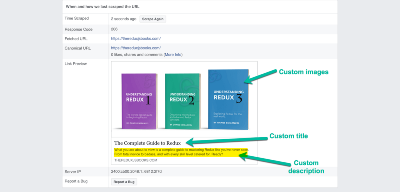Open the Fetched URL link
Image resolution: width=400 pixels, height=192 pixels.
(136, 39)
